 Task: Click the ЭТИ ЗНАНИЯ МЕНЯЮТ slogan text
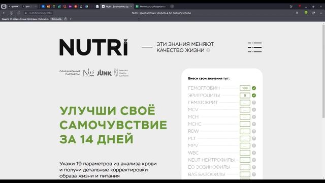pyautogui.click(x=185, y=44)
